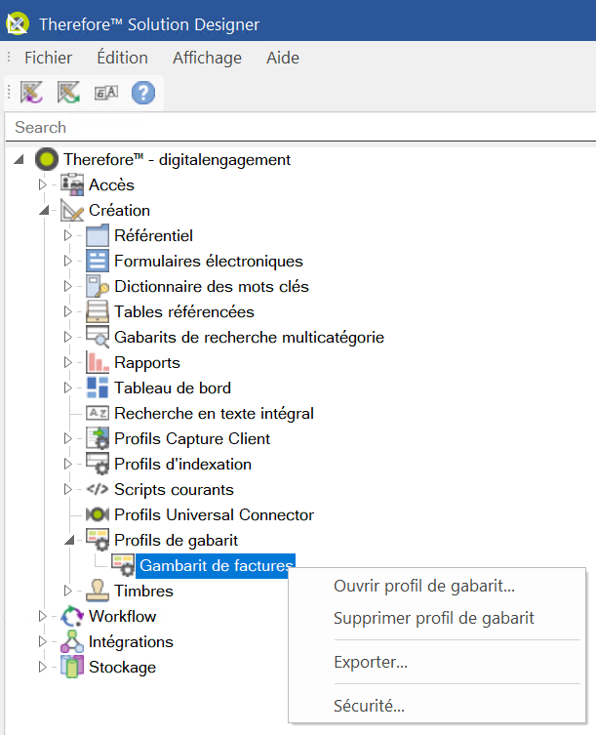
Task: Expand Profils Capture Client node
Action: point(68,438)
